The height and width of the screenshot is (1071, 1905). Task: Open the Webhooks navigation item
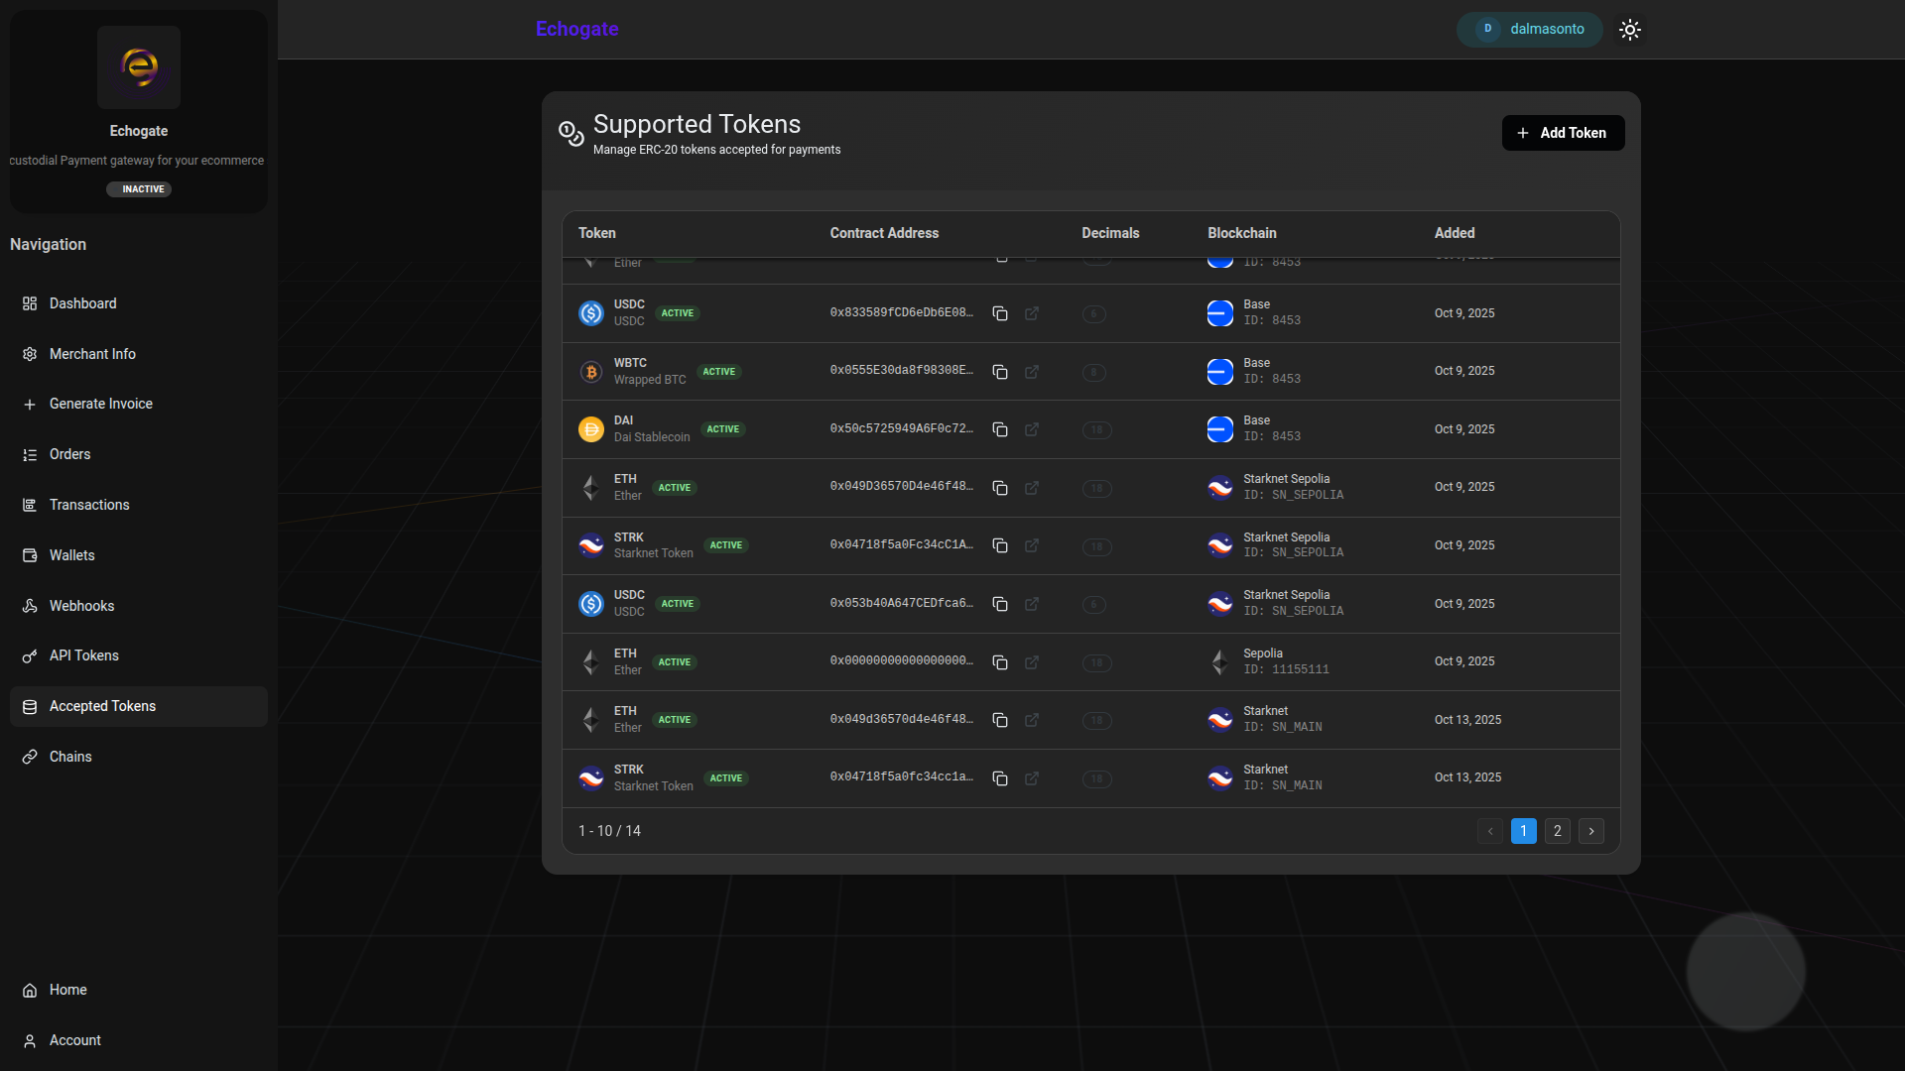coord(81,606)
